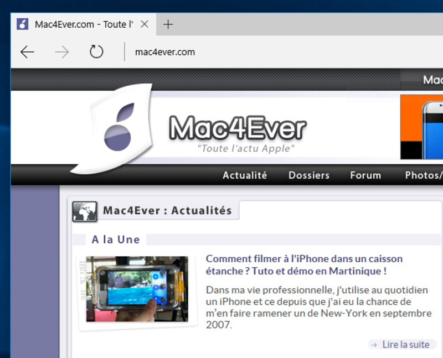This screenshot has height=358, width=443.
Task: Click the A la Une section label
Action: pos(116,240)
